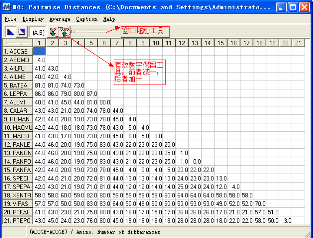Image resolution: width=313 pixels, height=238 pixels.
Task: Select row header 8. CALAR
Action: [x=17, y=110]
